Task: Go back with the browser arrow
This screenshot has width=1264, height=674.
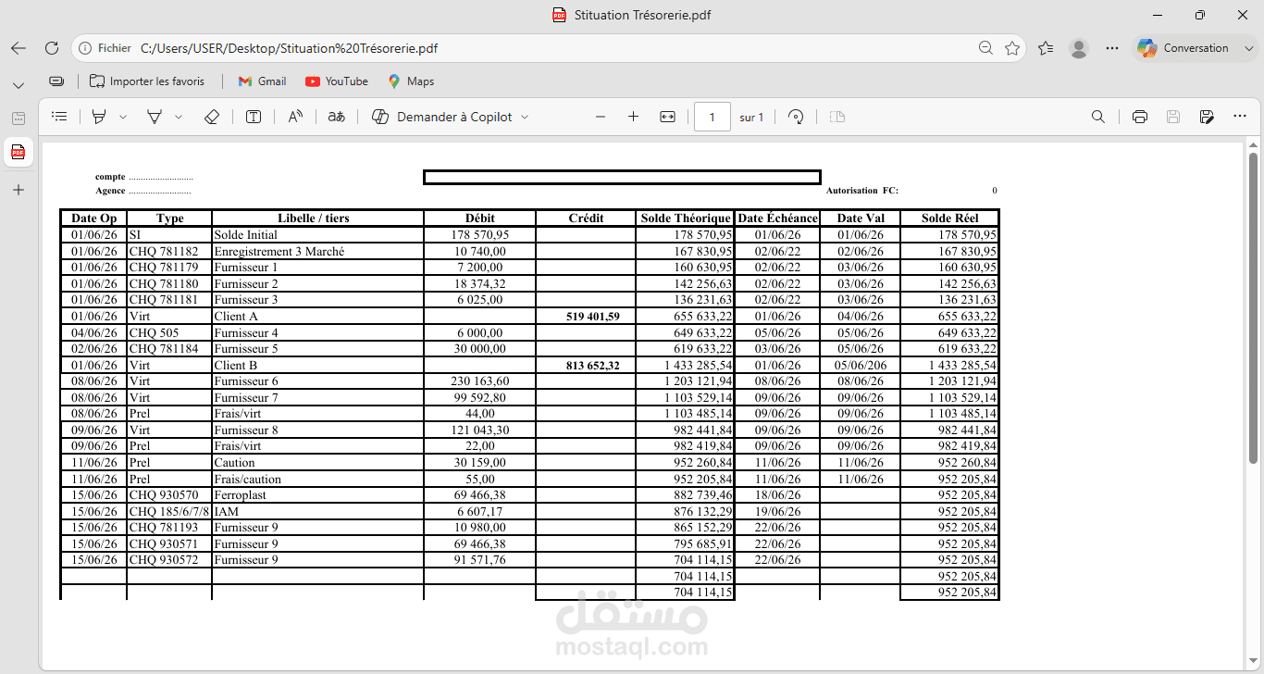Action: click(x=19, y=48)
